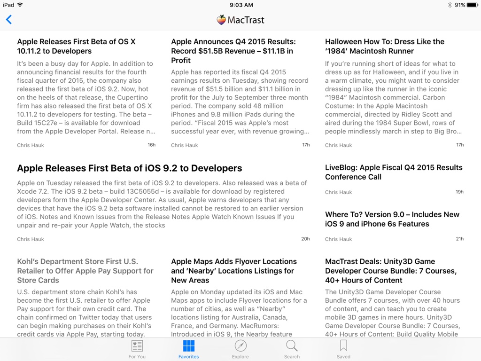Switch to the Explore tab label
The height and width of the screenshot is (361, 481).
point(240,357)
